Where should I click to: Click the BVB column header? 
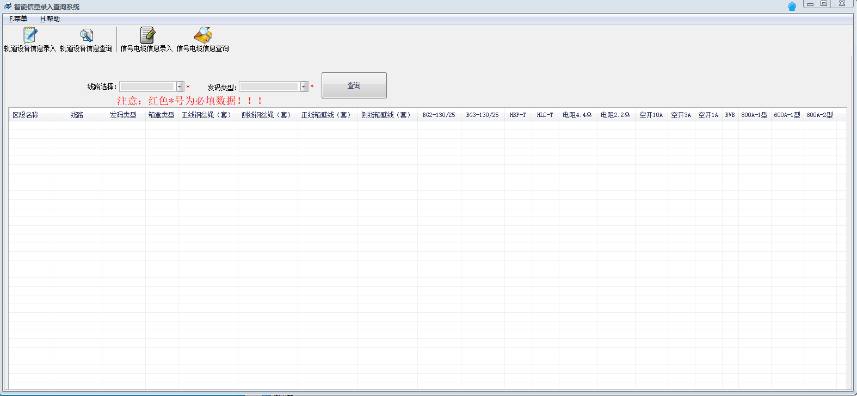tap(730, 115)
